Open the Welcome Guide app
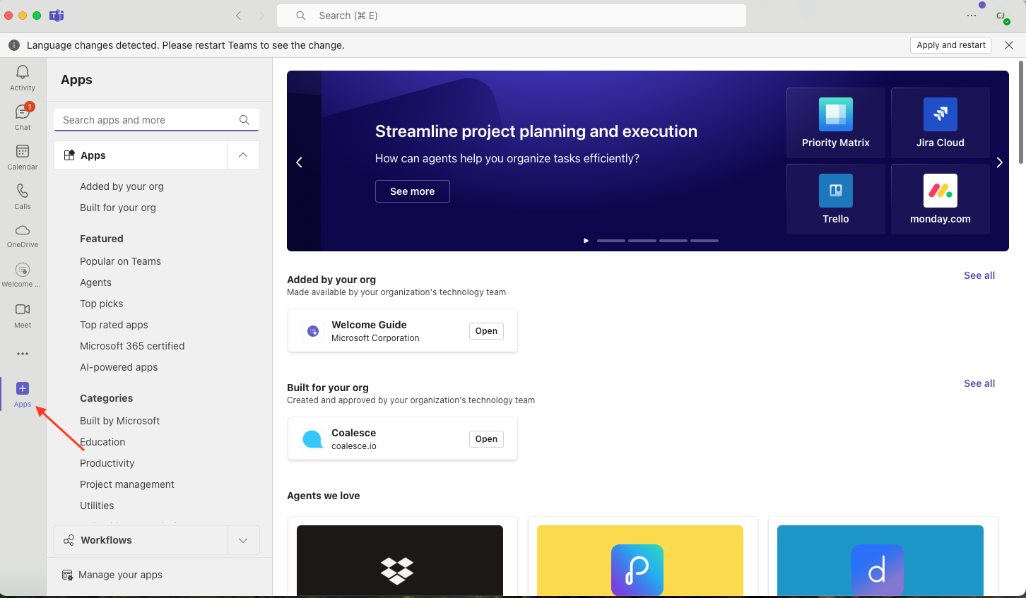 pos(486,331)
